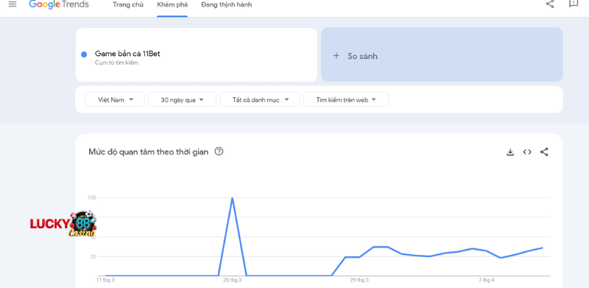Select the Khám phá tab
589x288 pixels.
coord(172,5)
